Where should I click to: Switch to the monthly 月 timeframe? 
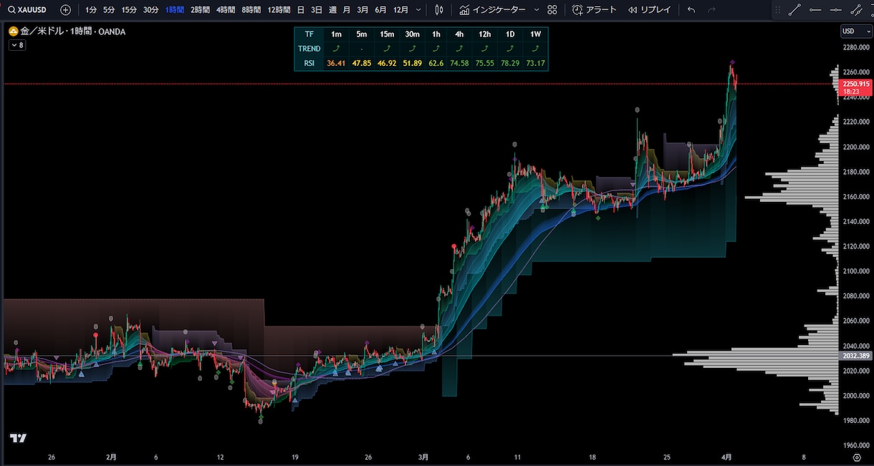click(347, 10)
